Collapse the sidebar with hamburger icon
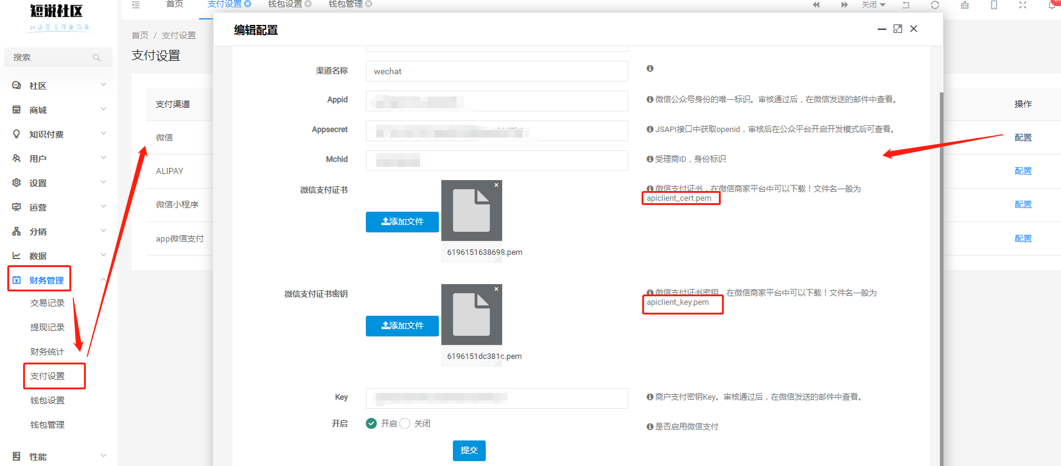Screen dimensions: 1061x466 136,4
